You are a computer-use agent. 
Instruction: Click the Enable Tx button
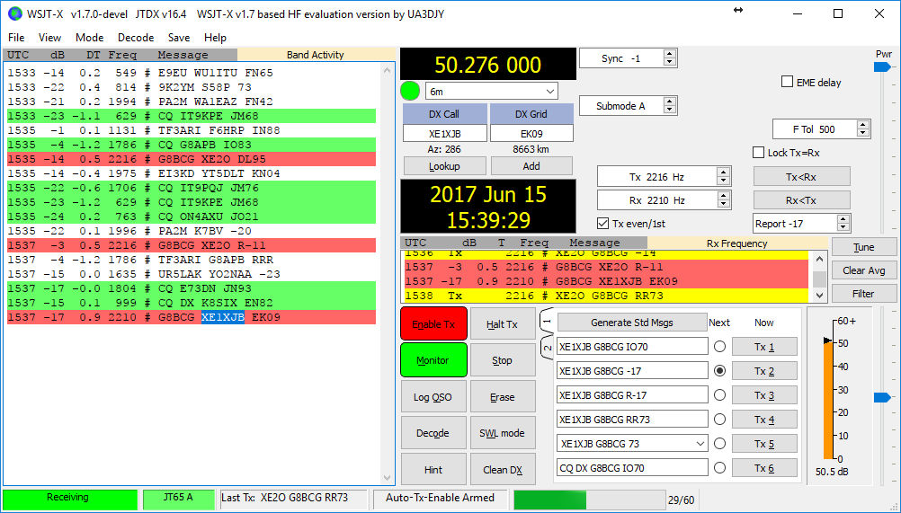[x=433, y=324]
